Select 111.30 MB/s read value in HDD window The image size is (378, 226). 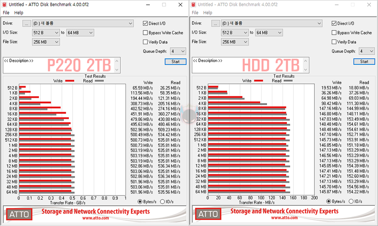(358, 104)
